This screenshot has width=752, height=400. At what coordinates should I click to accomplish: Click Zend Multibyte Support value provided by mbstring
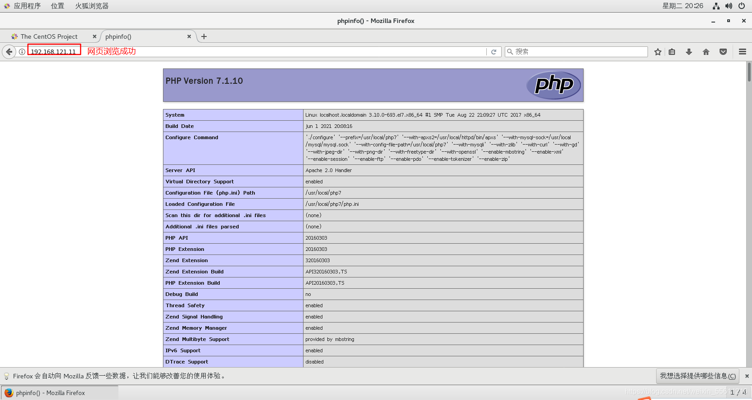click(330, 339)
